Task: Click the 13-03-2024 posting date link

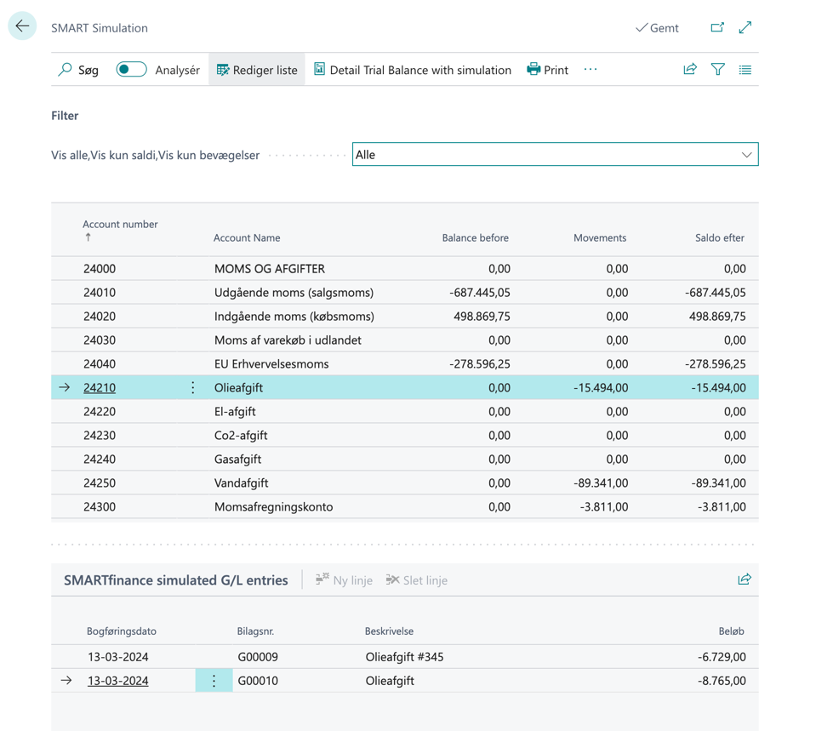Action: point(117,681)
